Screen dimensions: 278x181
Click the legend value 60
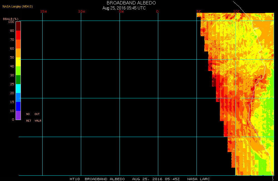click(x=12, y=48)
